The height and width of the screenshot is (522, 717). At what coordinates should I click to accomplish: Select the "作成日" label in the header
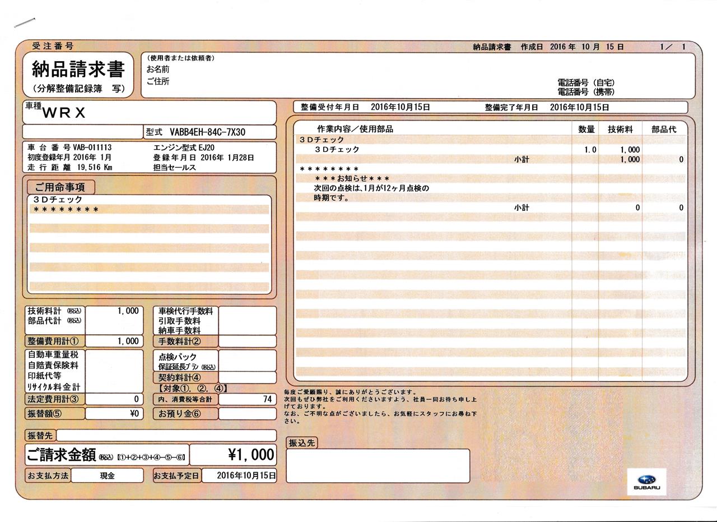tap(532, 47)
